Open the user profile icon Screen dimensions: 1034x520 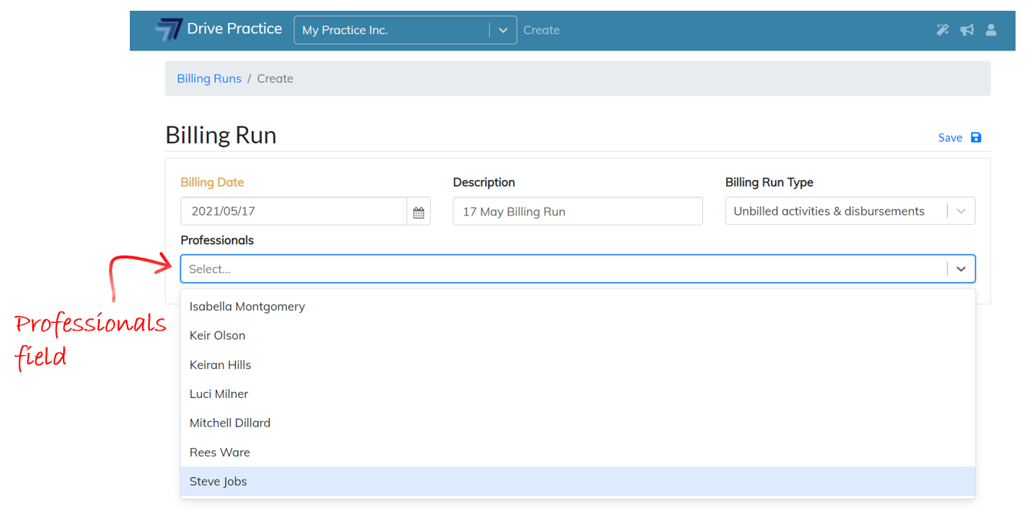click(x=991, y=30)
